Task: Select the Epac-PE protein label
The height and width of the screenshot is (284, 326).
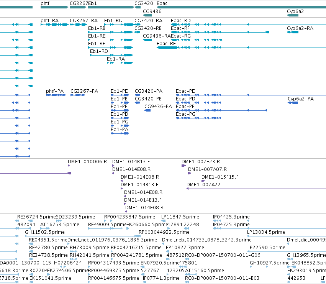Action: 185,91
